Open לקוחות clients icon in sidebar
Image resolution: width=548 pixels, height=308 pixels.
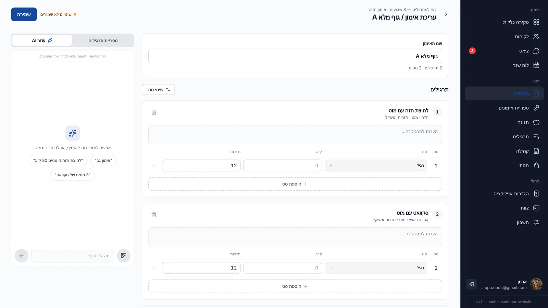(x=536, y=36)
